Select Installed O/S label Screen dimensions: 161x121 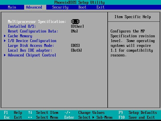click(22, 26)
